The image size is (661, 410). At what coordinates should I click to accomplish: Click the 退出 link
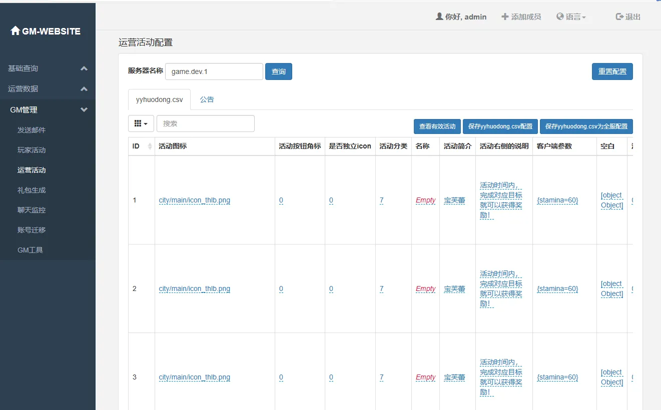pyautogui.click(x=628, y=16)
